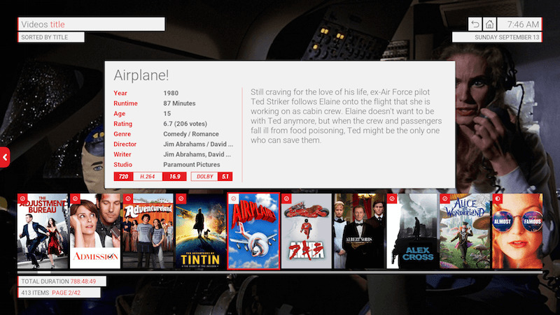Click the SORTED BY TITLE label
The height and width of the screenshot is (315, 560).
click(51, 37)
